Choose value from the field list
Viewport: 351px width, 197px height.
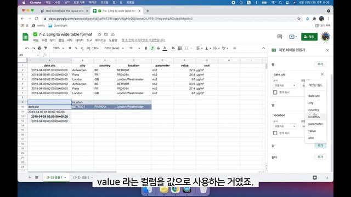click(x=315, y=131)
